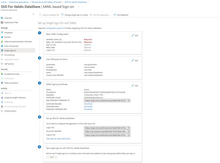Click Upload metadata file toolbar button
The height and width of the screenshot is (163, 220).
click(49, 15)
